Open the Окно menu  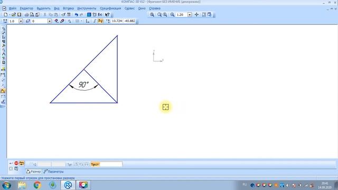[x=142, y=8]
